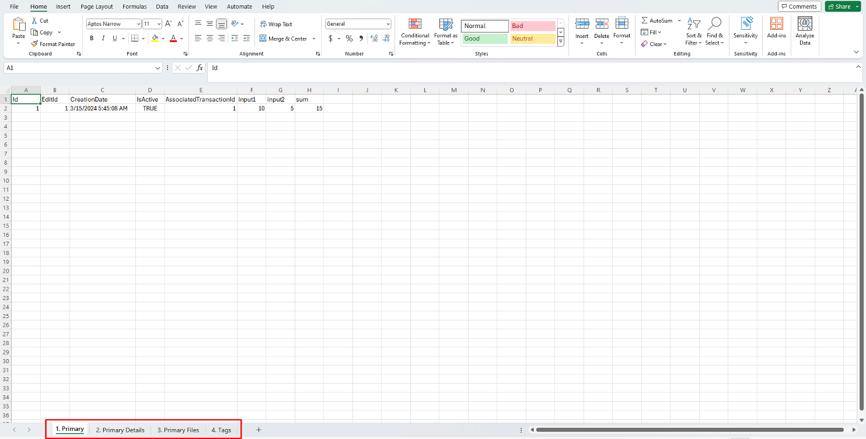Expand the Copy options arrow
Image resolution: width=866 pixels, height=439 pixels.
(x=60, y=33)
